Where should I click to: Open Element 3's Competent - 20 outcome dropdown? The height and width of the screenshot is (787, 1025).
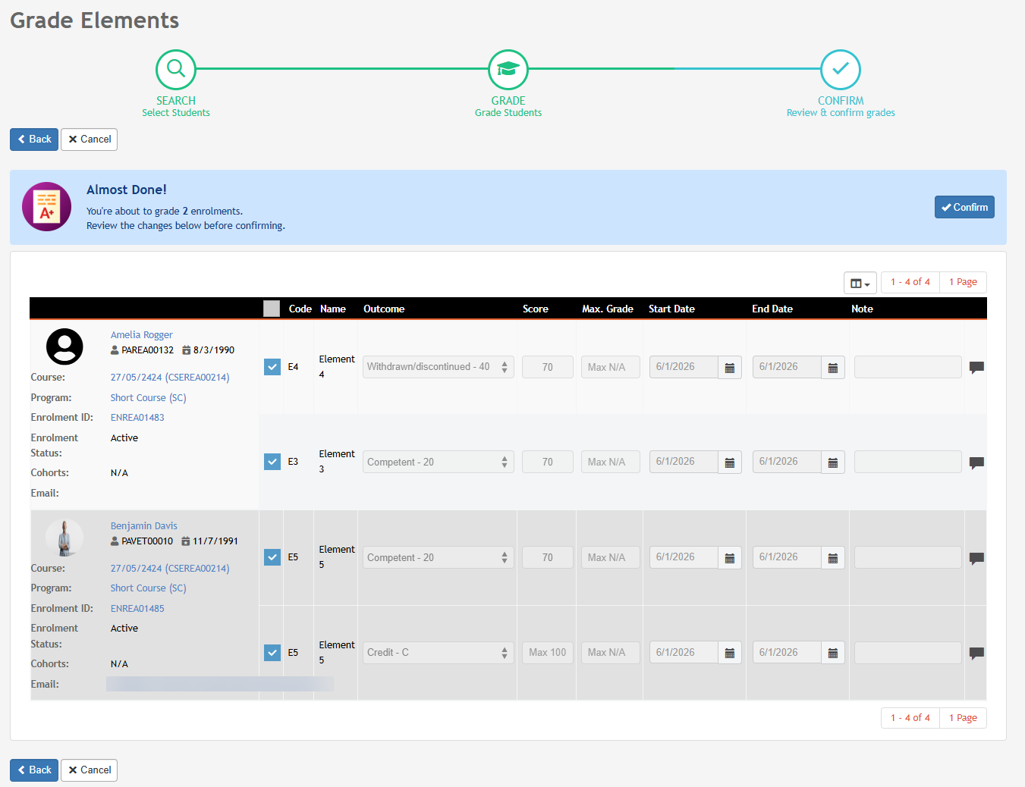(x=439, y=462)
